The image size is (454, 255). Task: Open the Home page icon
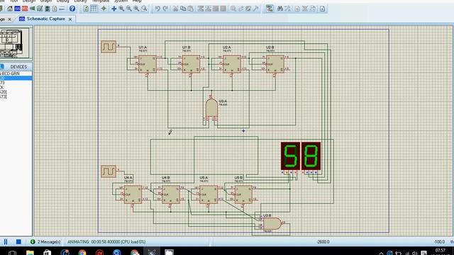10,8
